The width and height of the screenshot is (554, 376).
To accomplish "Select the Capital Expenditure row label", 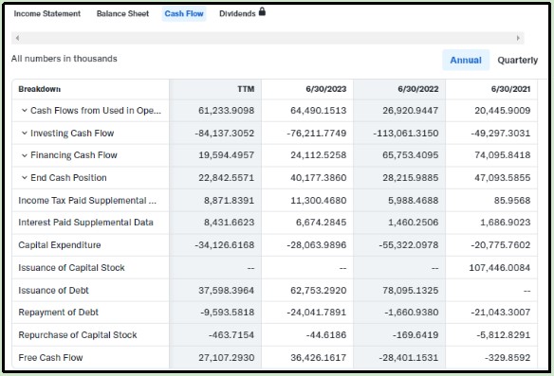I will click(60, 244).
